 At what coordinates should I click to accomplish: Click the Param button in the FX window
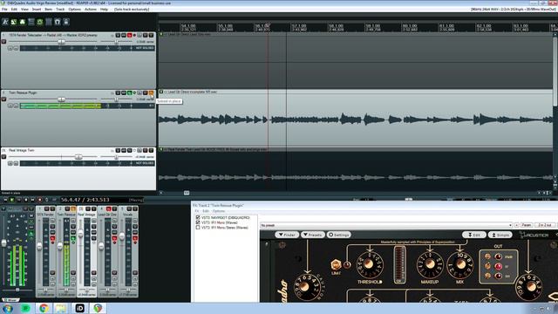point(527,225)
